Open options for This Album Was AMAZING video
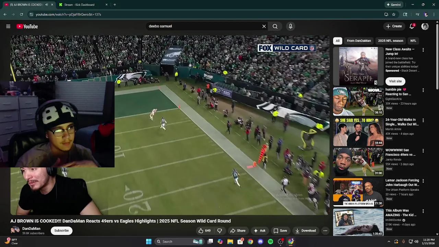Image resolution: width=439 pixels, height=247 pixels. tap(423, 211)
